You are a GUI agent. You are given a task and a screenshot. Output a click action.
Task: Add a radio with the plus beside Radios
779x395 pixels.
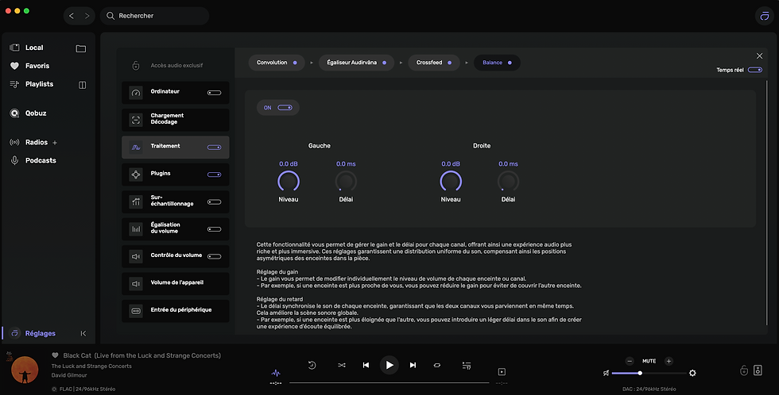[55, 143]
